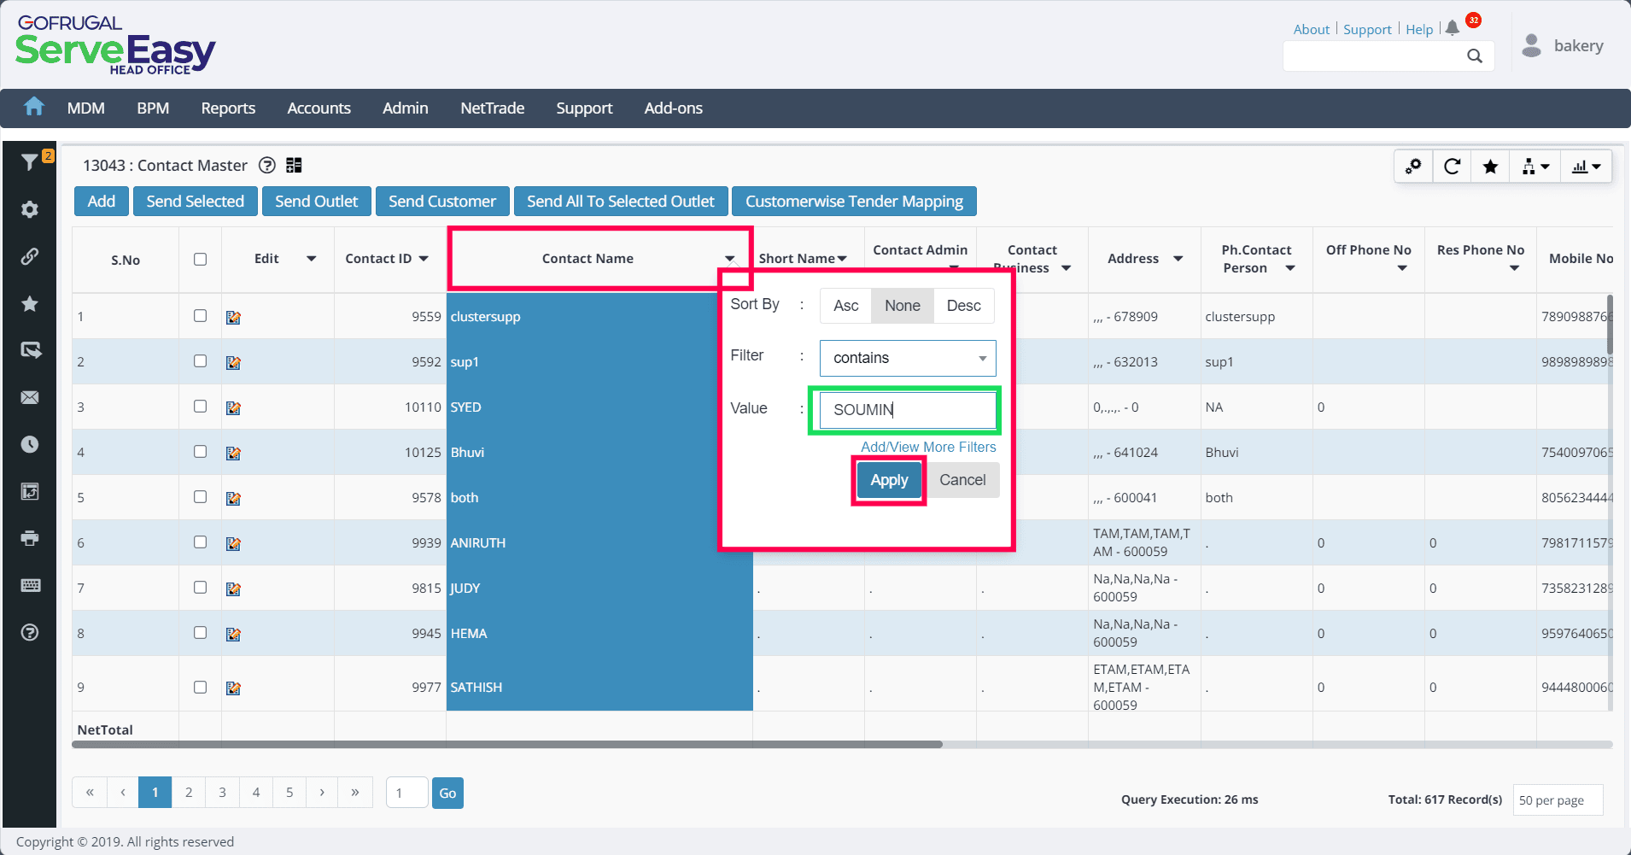
Task: Click Customerwise Tender Mapping button
Action: pyautogui.click(x=854, y=202)
